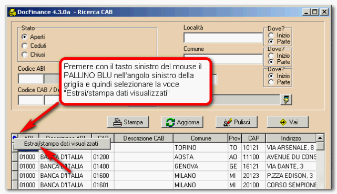
Task: Click the TORINO cell in grid
Action: [201, 148]
